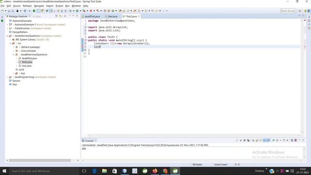Maximize the Package Explorer panel
The height and width of the screenshot is (175, 311).
pyautogui.click(x=77, y=16)
